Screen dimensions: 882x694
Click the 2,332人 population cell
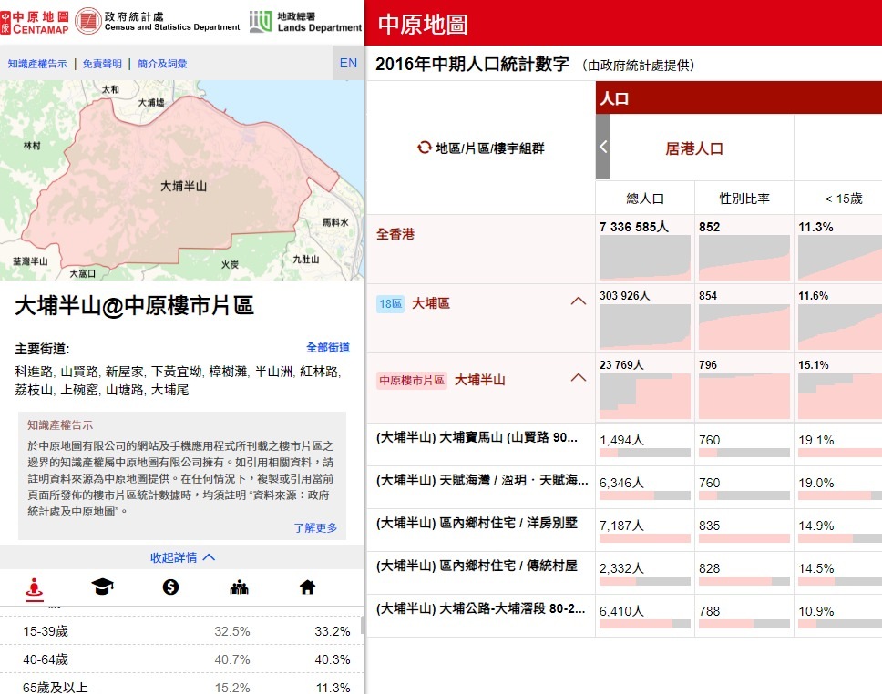[x=644, y=573]
